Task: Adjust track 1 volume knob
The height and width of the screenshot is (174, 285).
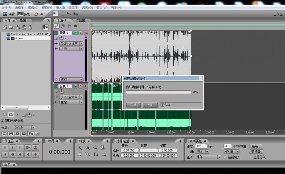Action: [62, 38]
